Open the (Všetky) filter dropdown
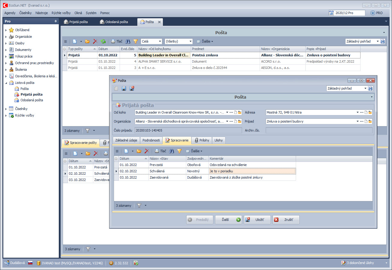The image size is (392, 270). pyautogui.click(x=190, y=41)
